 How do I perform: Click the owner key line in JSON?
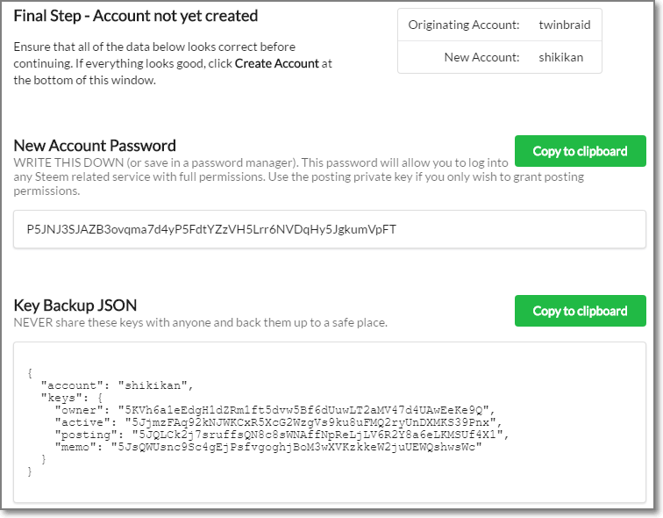pos(270,409)
